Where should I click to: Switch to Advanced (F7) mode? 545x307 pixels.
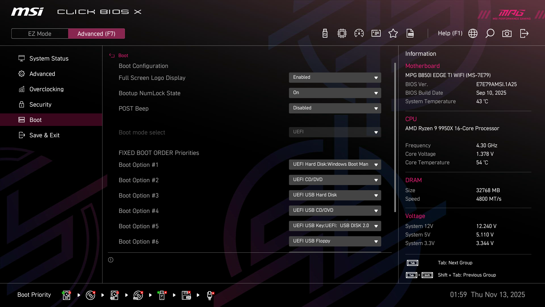[97, 34]
